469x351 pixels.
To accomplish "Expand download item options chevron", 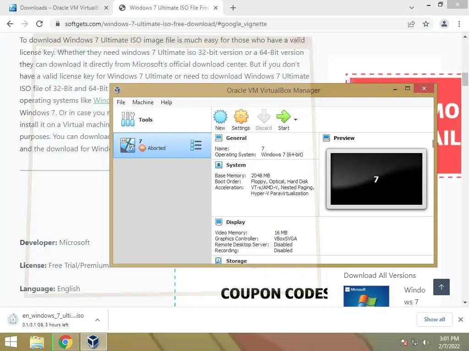I will (x=97, y=319).
